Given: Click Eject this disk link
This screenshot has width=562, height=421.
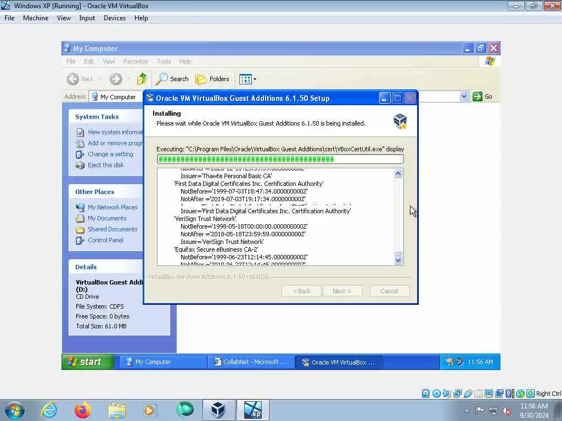Looking at the screenshot, I should click(x=106, y=165).
